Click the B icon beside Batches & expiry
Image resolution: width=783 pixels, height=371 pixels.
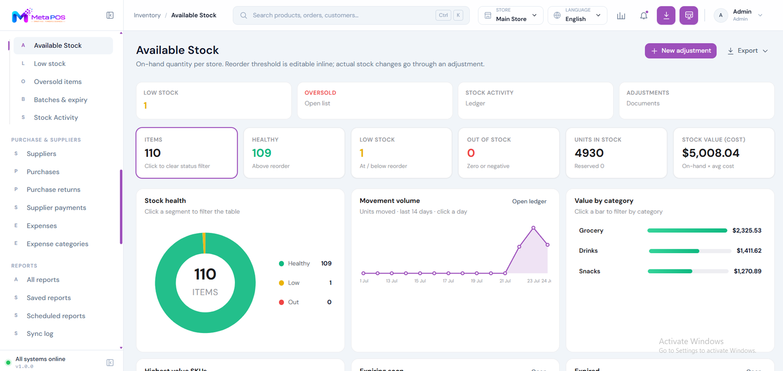(23, 99)
